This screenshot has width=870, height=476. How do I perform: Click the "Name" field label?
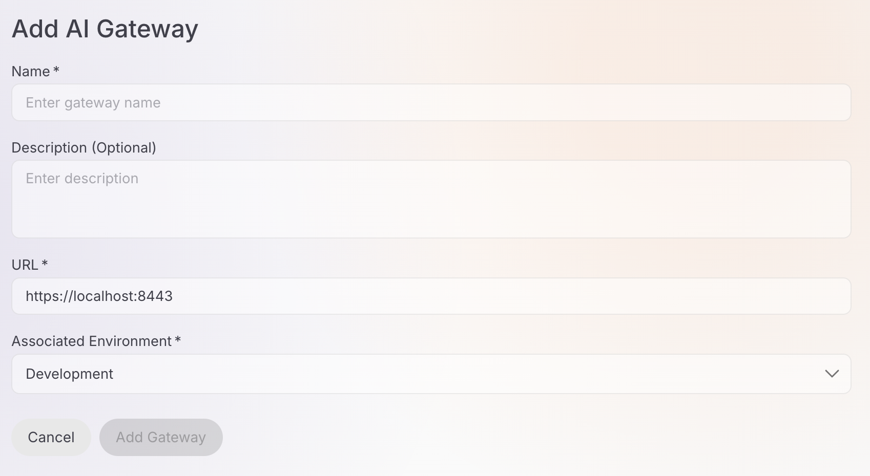click(31, 72)
